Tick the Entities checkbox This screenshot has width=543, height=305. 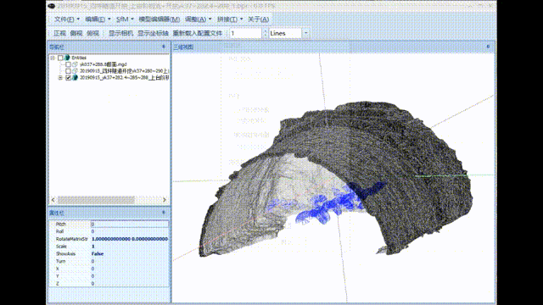pos(60,58)
